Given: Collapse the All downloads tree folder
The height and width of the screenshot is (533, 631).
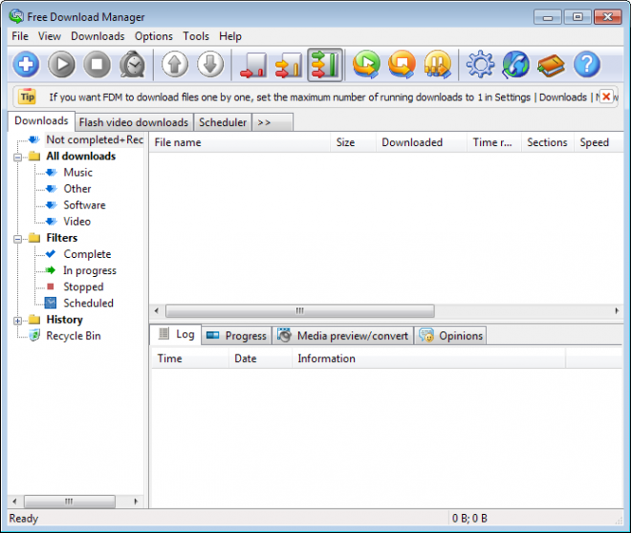Looking at the screenshot, I should (17, 157).
